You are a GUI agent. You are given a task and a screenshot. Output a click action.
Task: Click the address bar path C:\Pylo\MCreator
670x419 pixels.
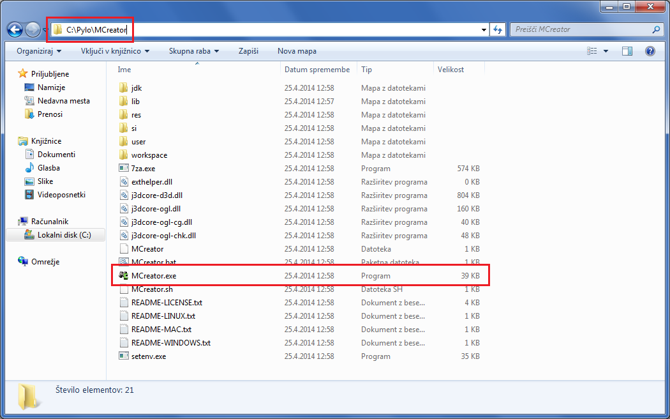tap(96, 30)
